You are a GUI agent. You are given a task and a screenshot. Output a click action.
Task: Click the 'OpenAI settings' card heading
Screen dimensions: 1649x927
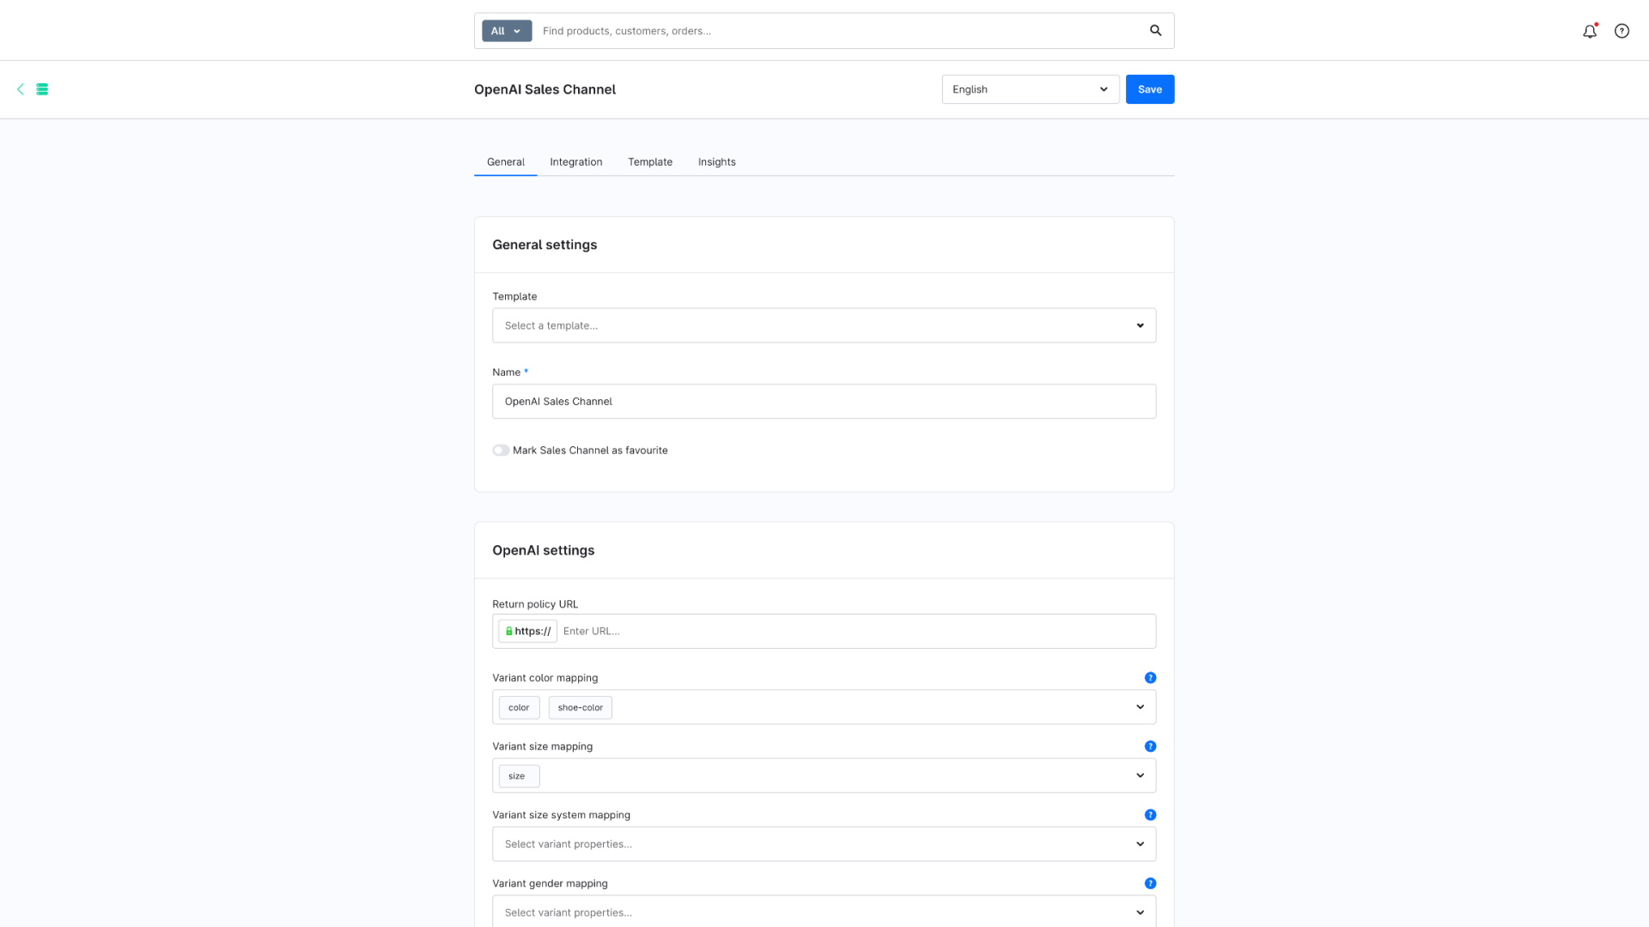(x=543, y=551)
